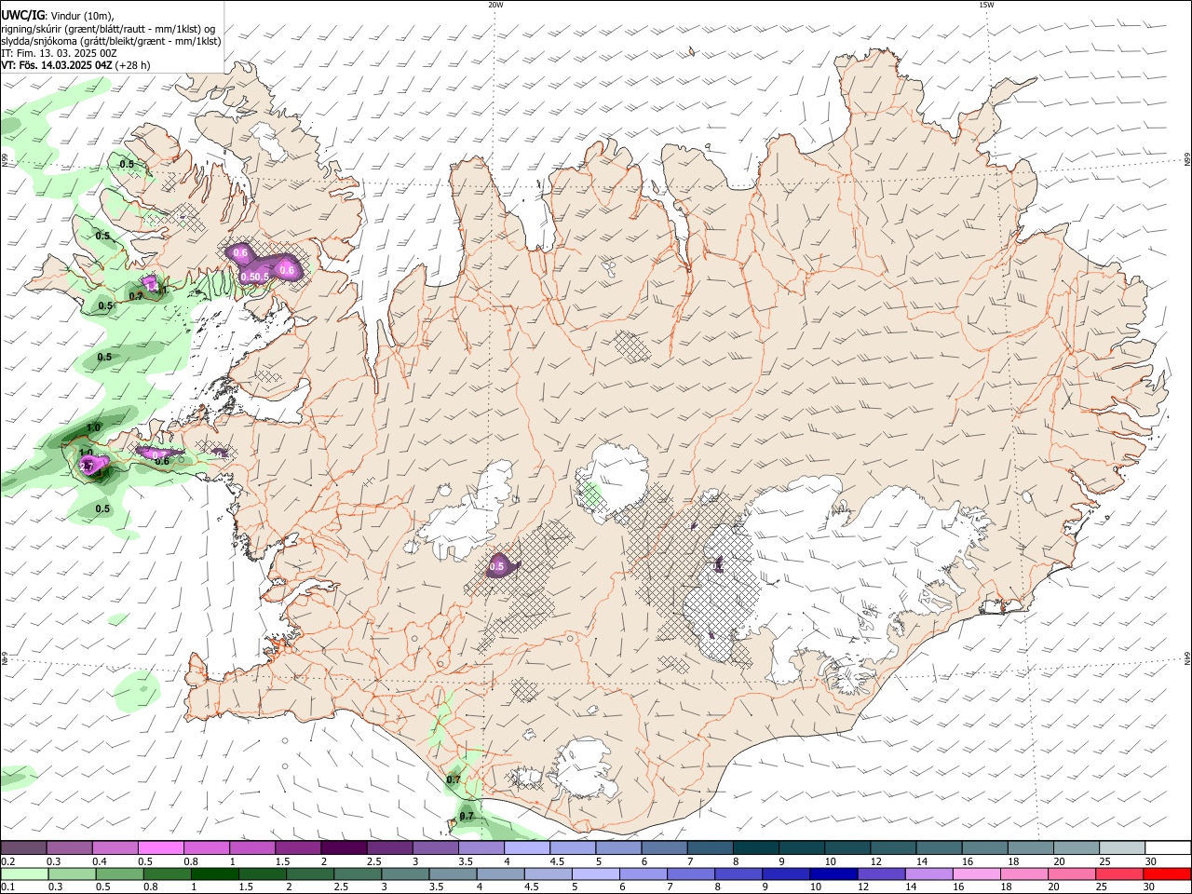Pick the violet swatch between 12 and 14, green-red row
This screenshot has height=894, width=1192.
(880, 874)
